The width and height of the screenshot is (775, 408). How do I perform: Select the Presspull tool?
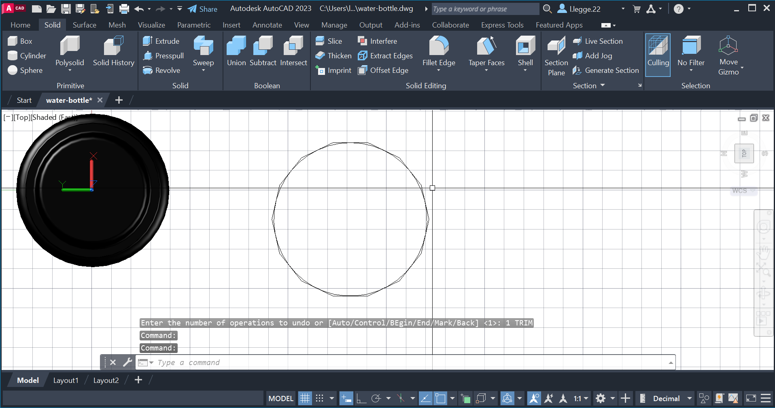pos(163,55)
